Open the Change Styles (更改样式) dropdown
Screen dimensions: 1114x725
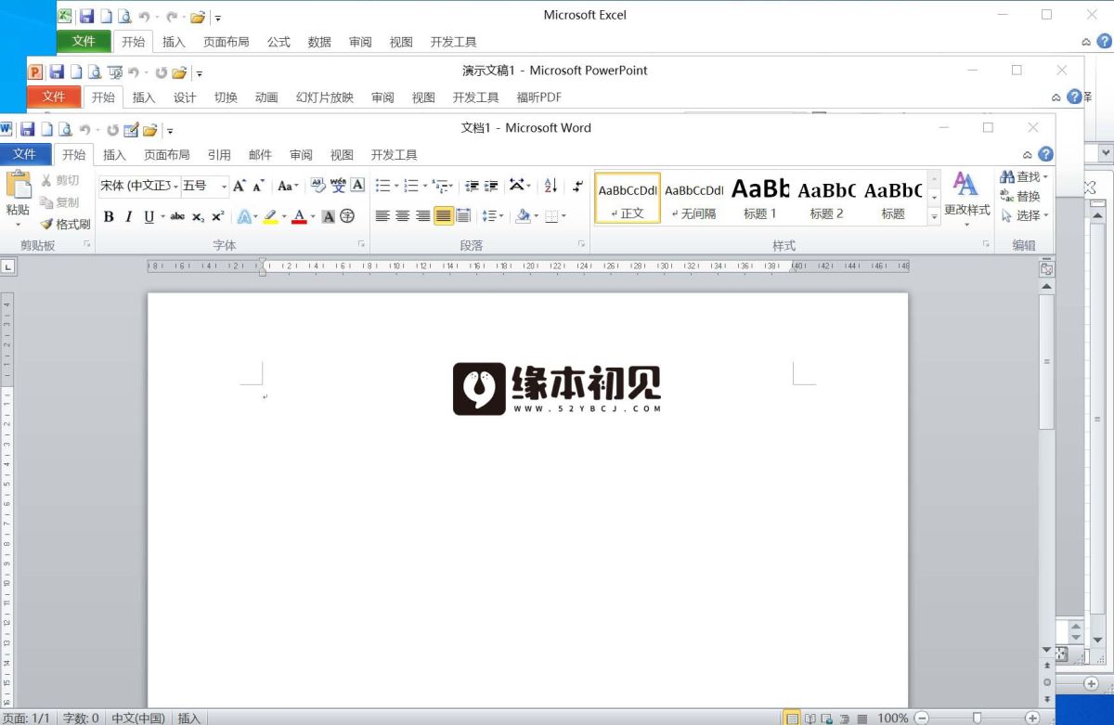coord(966,199)
